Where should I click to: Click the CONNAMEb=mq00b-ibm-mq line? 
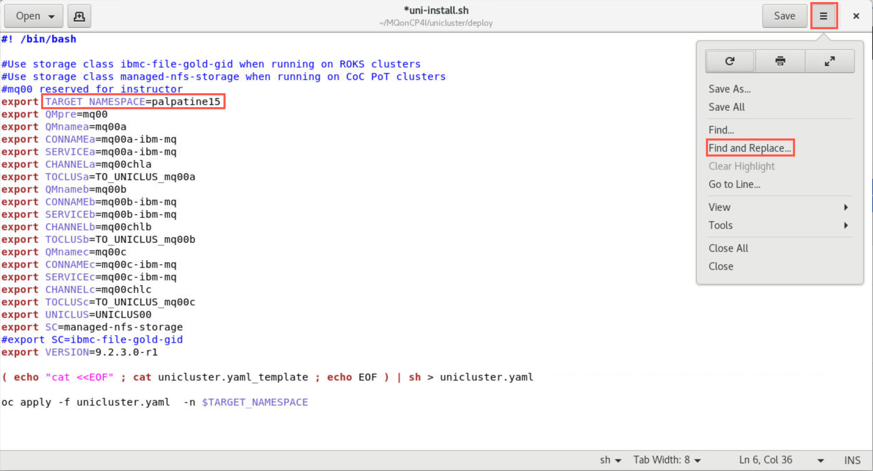click(x=89, y=202)
